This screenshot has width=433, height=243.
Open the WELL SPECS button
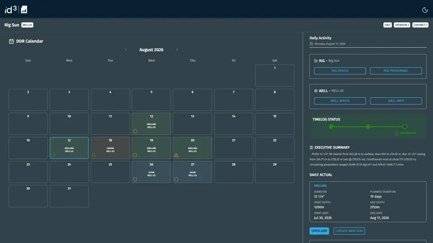(x=340, y=101)
